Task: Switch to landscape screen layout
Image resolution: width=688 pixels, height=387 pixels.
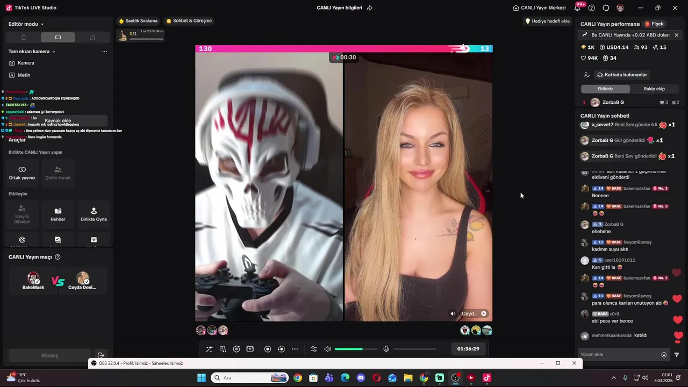Action: 58,37
